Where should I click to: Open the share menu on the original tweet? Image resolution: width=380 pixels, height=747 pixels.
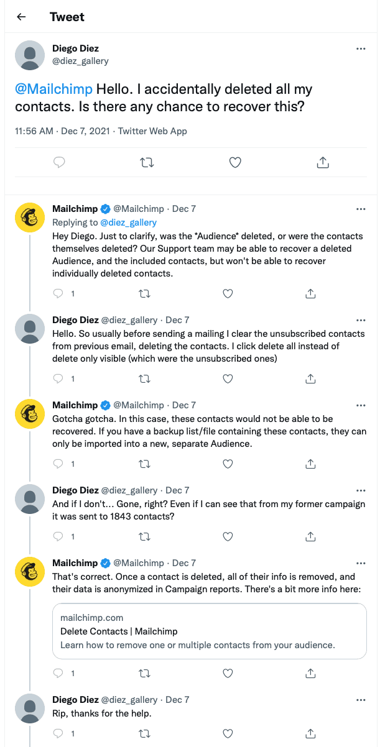click(x=323, y=162)
